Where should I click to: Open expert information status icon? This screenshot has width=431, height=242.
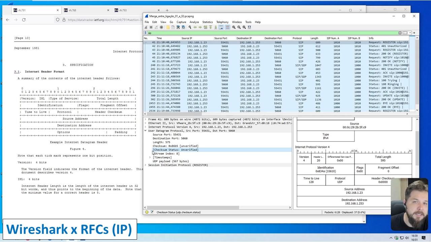point(146,212)
